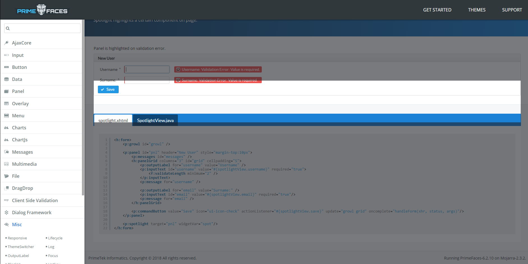Open the THEMES menu in the header

point(477,10)
